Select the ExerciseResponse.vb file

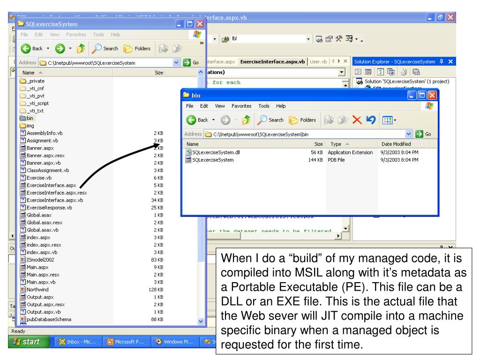46,208
